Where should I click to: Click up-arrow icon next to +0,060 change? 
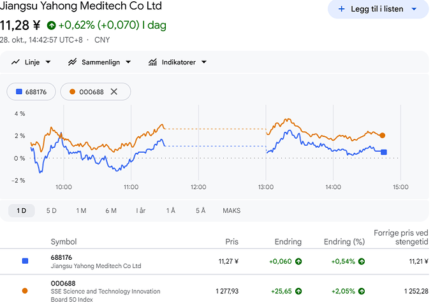click(298, 261)
